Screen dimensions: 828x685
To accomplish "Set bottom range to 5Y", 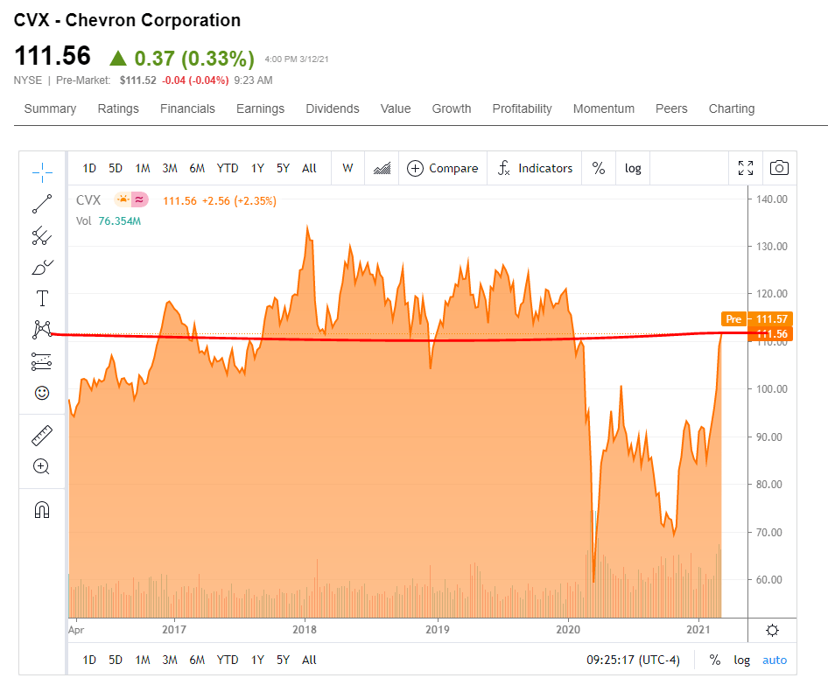I will point(283,660).
